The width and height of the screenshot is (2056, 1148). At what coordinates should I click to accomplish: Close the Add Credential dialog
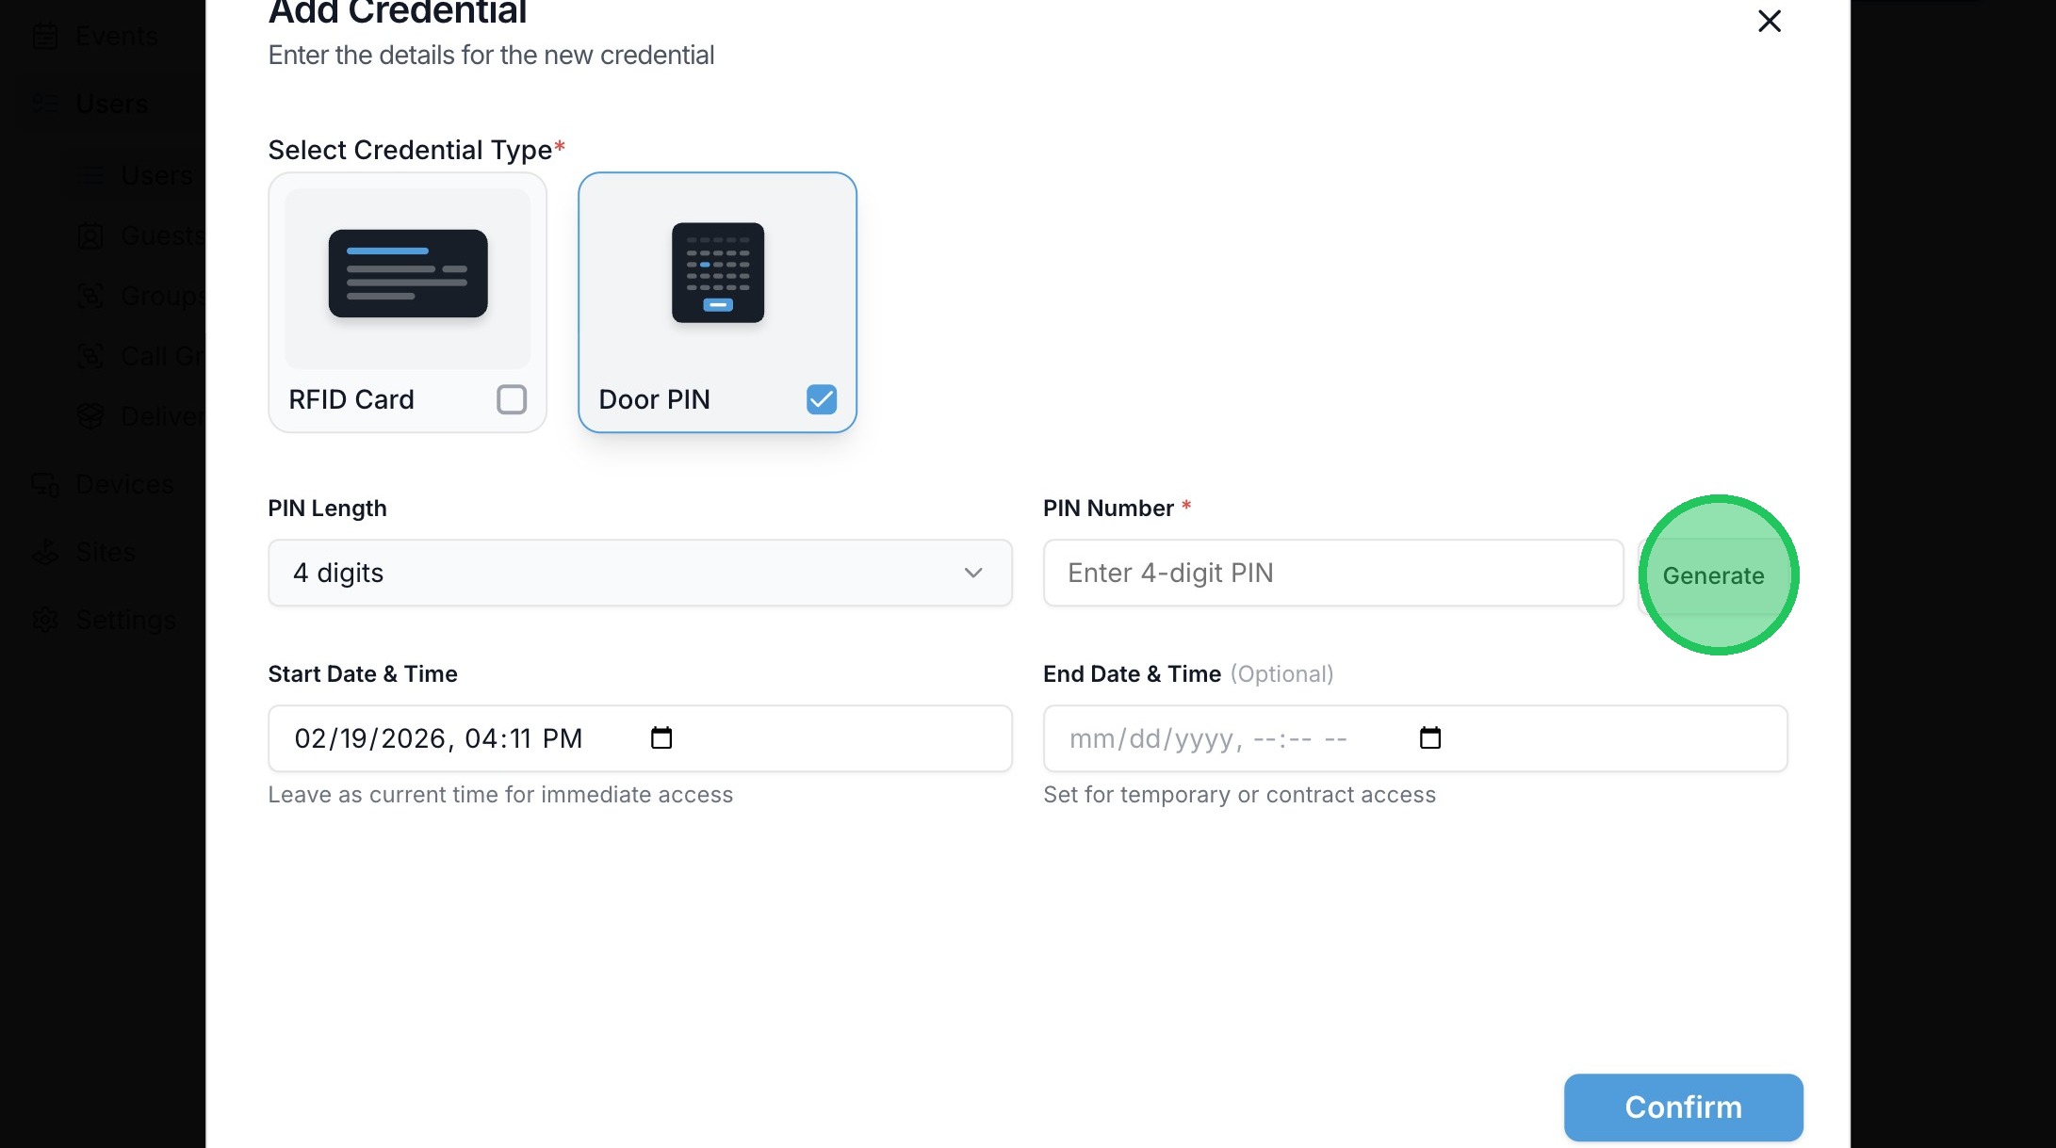coord(1769,21)
